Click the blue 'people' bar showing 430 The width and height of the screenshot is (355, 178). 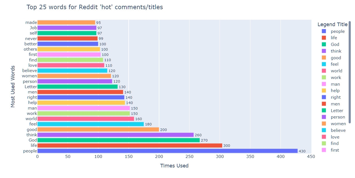(x=167, y=151)
